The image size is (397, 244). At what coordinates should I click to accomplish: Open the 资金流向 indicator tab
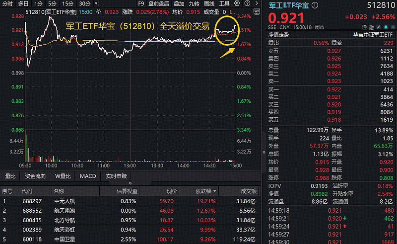click(x=35, y=176)
